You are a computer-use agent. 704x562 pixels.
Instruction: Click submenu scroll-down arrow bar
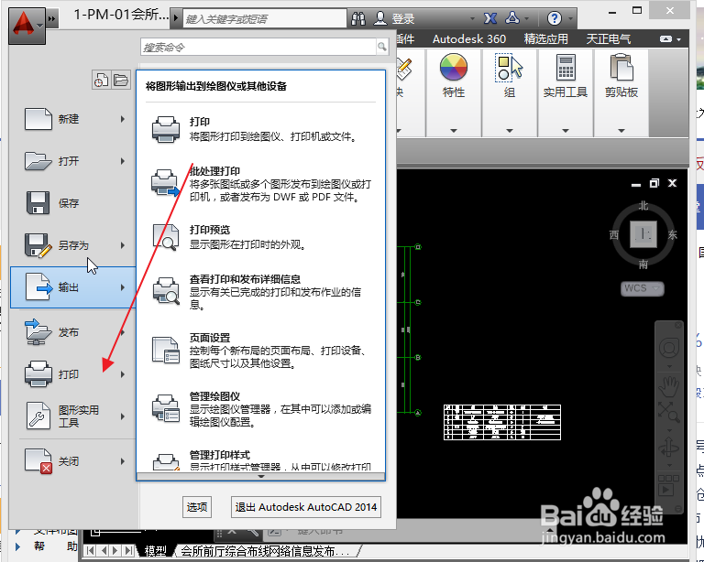[261, 476]
